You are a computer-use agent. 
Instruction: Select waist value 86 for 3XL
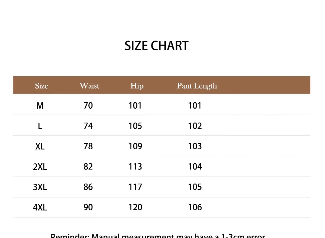(x=88, y=187)
